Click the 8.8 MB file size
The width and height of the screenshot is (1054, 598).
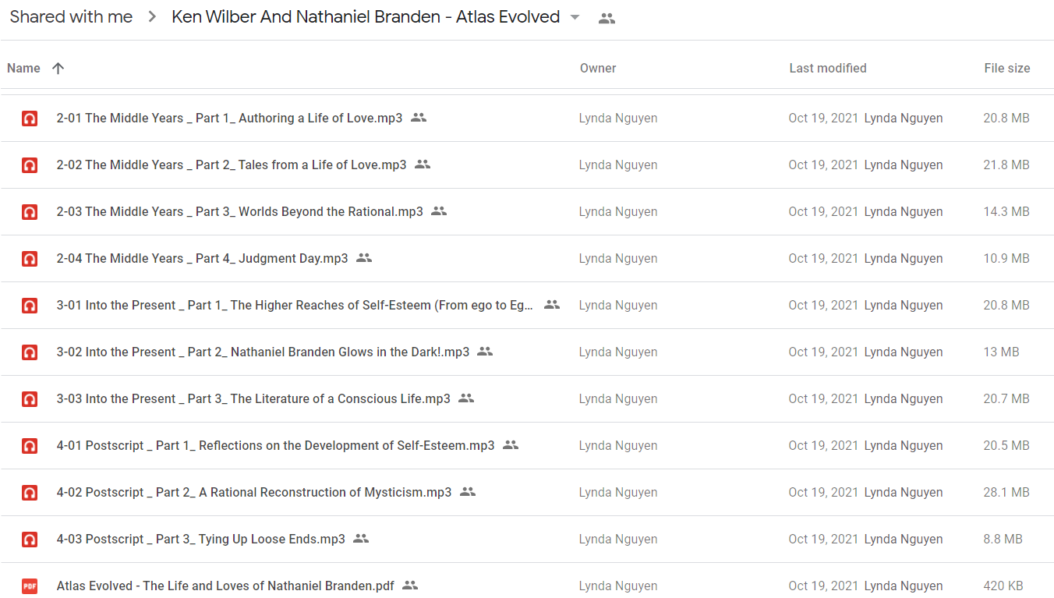(1003, 540)
